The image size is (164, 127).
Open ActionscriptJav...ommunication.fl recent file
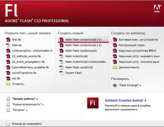point(32,51)
